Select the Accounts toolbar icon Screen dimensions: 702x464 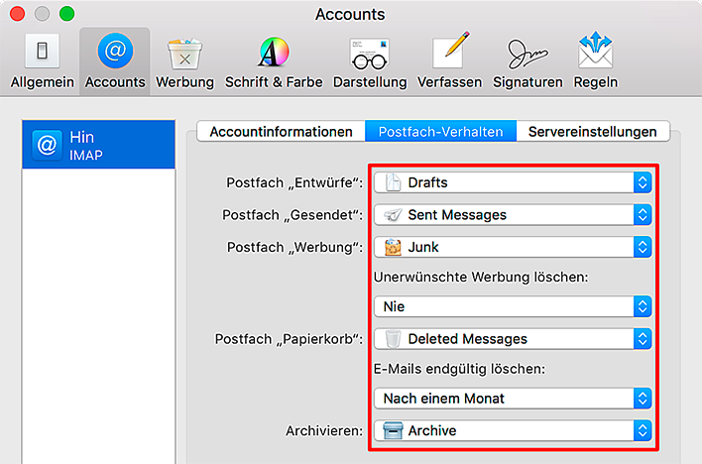[x=115, y=61]
